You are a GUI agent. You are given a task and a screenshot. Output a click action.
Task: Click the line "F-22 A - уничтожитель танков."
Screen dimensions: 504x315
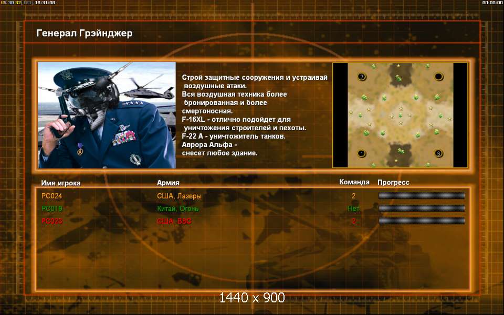tap(234, 136)
